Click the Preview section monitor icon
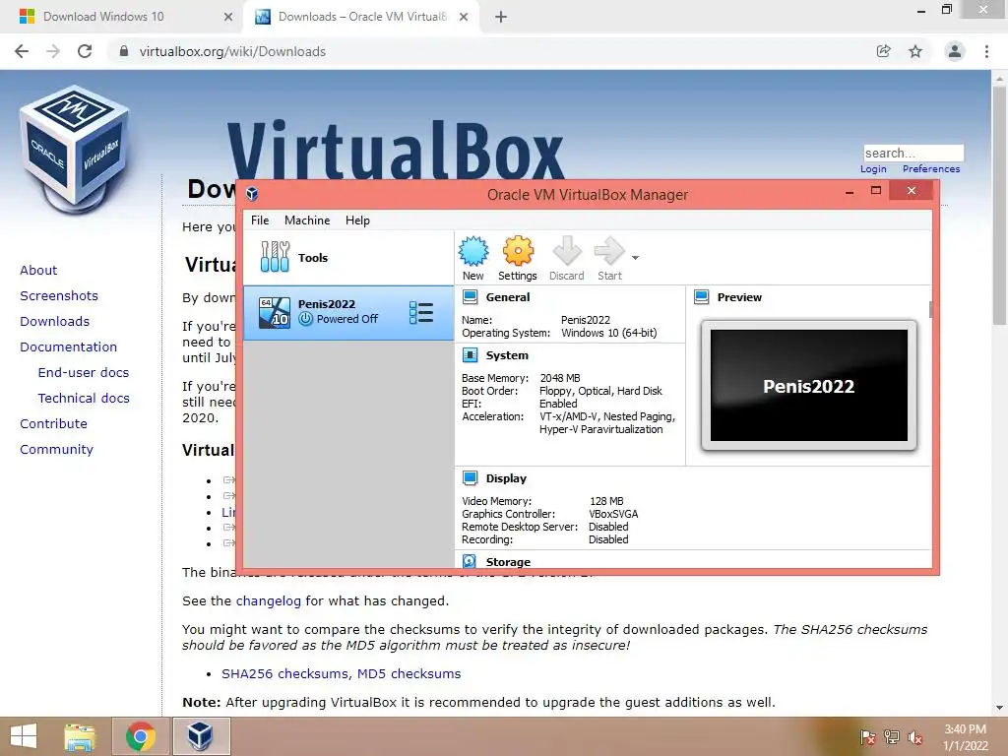Image resolution: width=1008 pixels, height=756 pixels. 701,297
